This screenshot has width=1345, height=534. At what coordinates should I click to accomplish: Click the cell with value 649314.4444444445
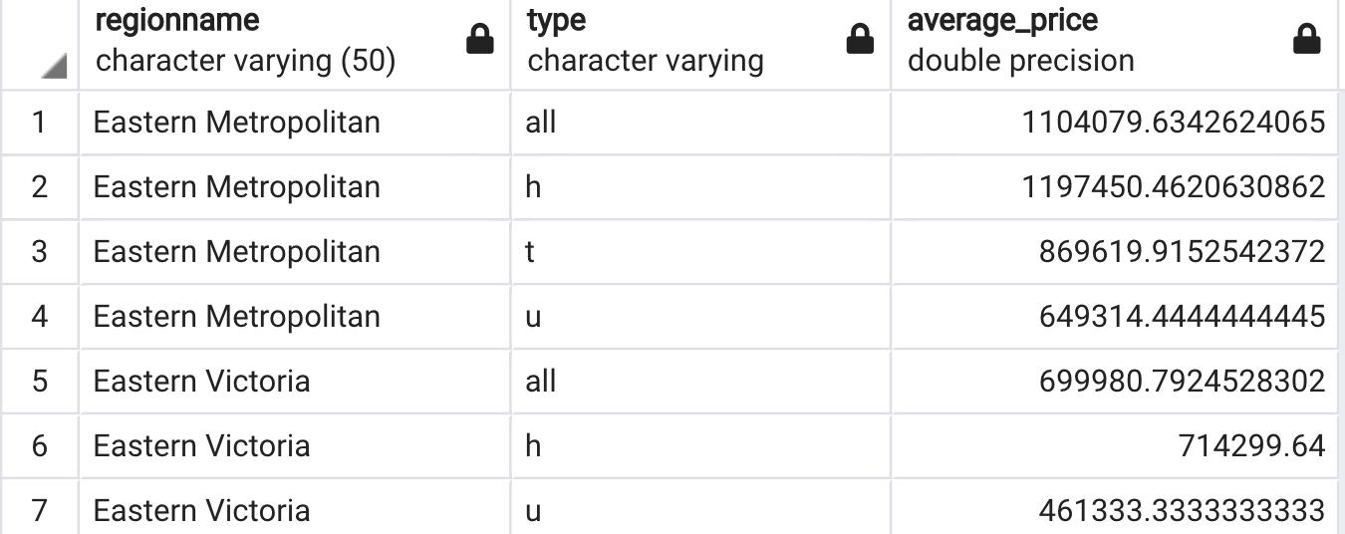1182,317
